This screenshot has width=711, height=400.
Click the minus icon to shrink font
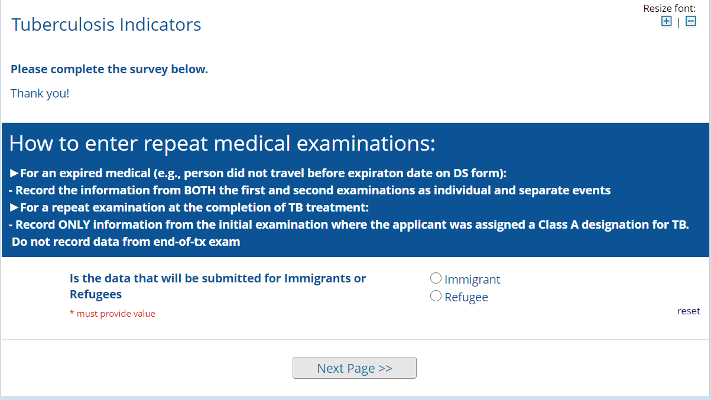[x=690, y=22]
